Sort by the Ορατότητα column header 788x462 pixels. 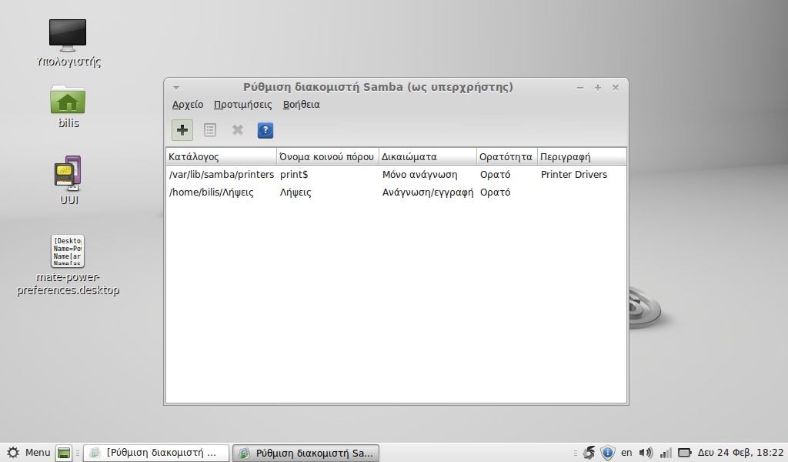(506, 156)
